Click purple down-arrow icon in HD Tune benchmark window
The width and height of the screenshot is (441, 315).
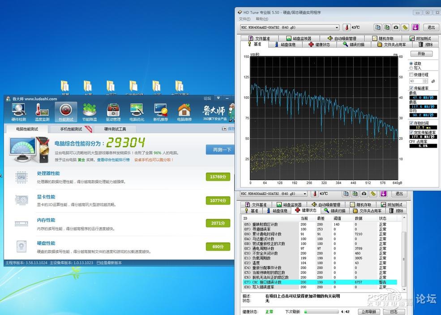click(415, 27)
